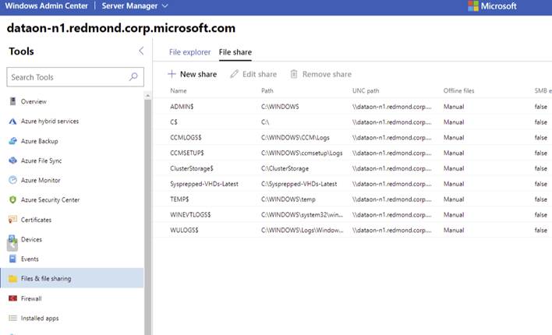This screenshot has width=552, height=335.
Task: Collapse the Tools panel with chevron
Action: point(141,51)
